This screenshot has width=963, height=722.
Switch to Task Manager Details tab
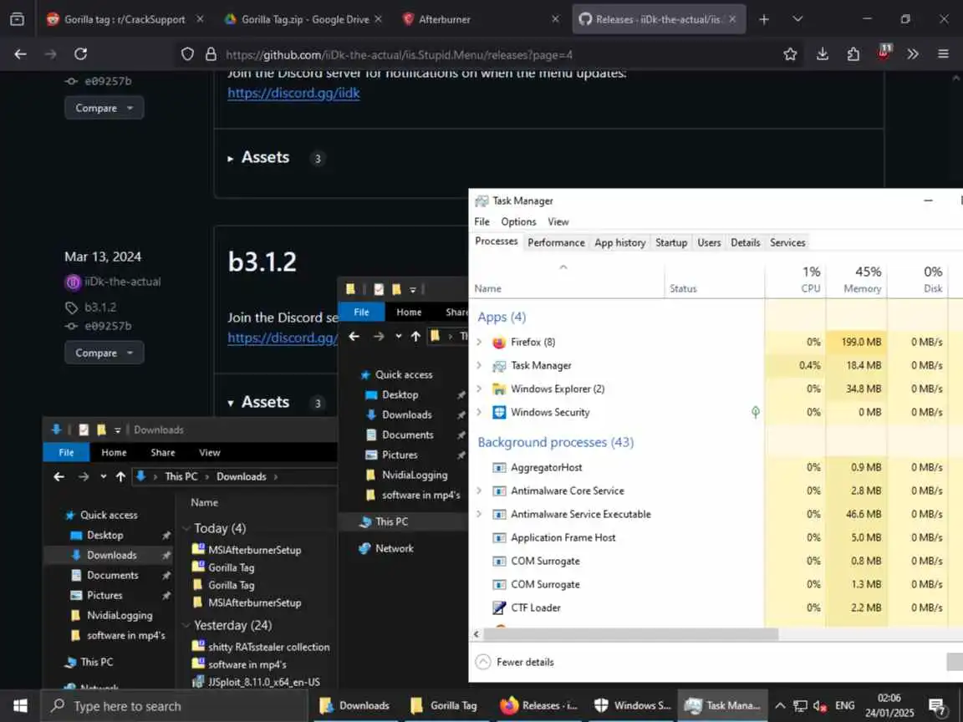pyautogui.click(x=745, y=242)
